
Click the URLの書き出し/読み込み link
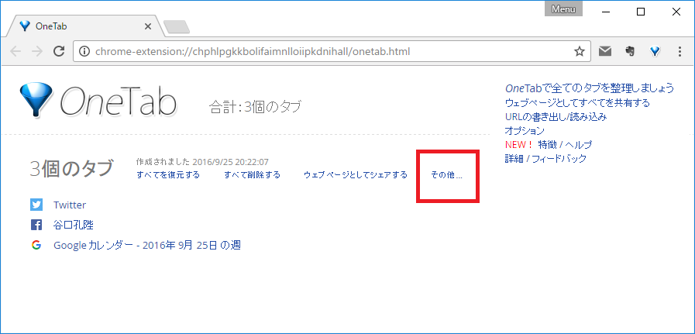[555, 117]
